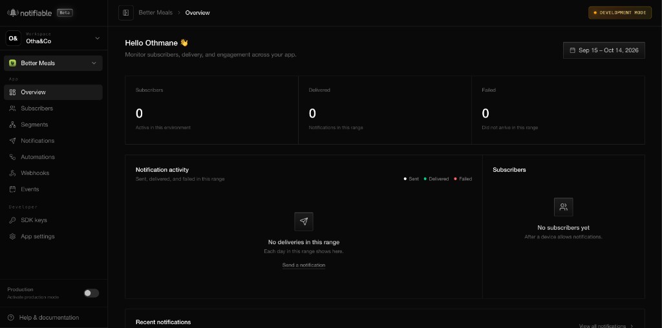This screenshot has height=328, width=662.
Task: Click the Failed legend red dot
Action: pyautogui.click(x=455, y=179)
